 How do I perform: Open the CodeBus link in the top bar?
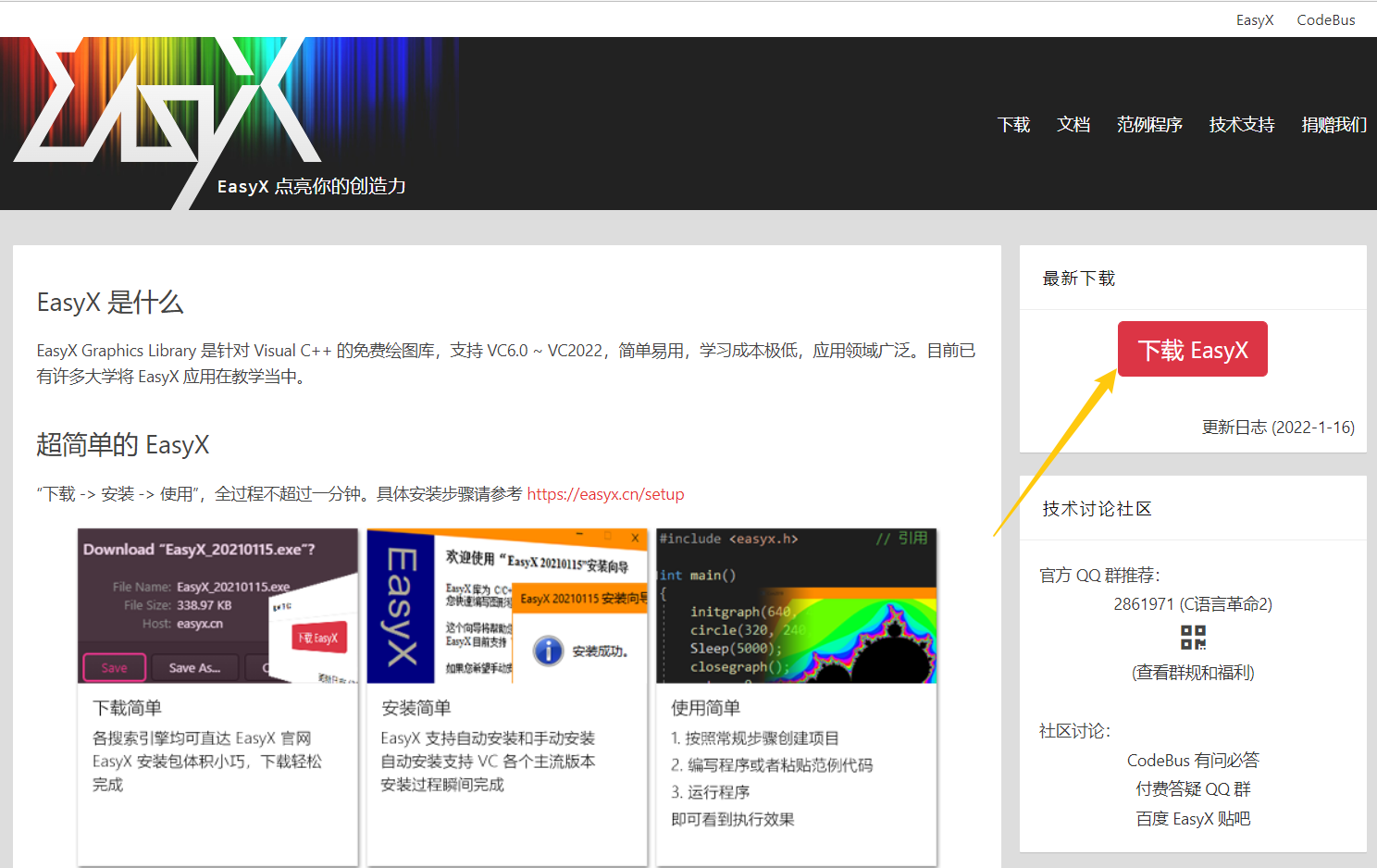point(1325,19)
